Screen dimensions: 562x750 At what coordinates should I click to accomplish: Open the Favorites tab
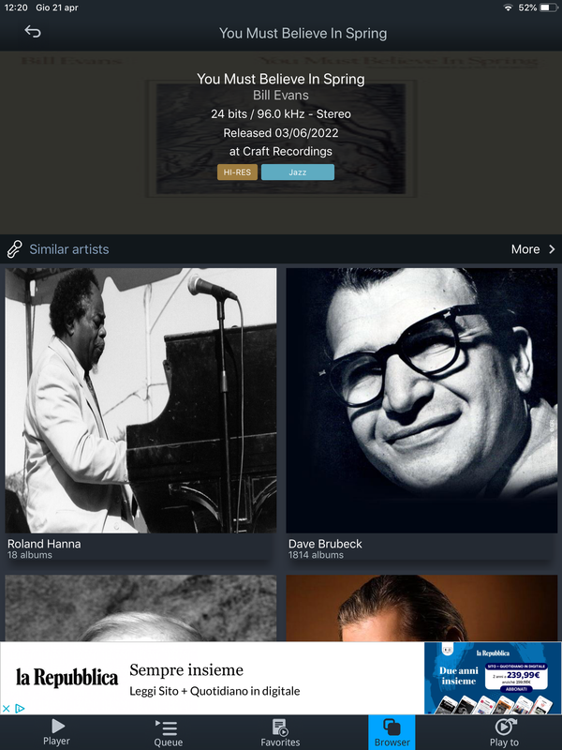click(280, 732)
